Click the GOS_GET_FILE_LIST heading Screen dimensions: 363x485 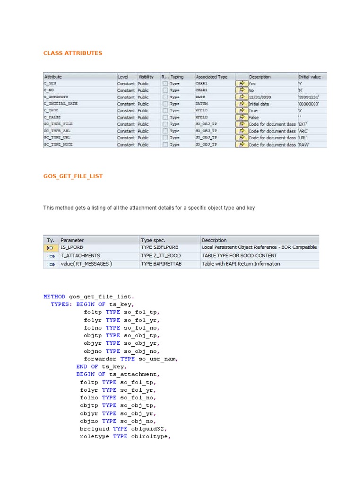point(73,176)
